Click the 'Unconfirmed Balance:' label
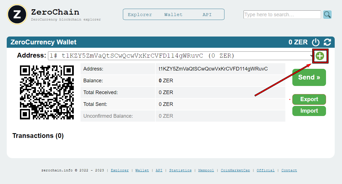The height and width of the screenshot is (184, 342). point(108,116)
